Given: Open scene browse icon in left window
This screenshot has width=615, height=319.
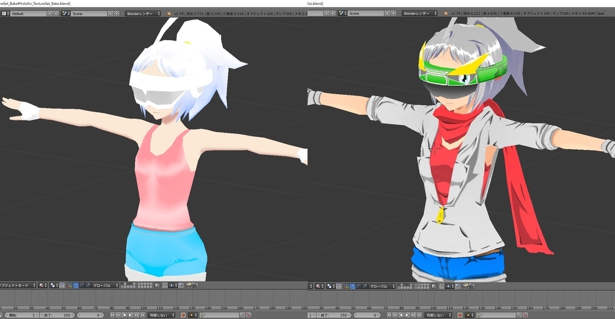Looking at the screenshot, I should 65,13.
